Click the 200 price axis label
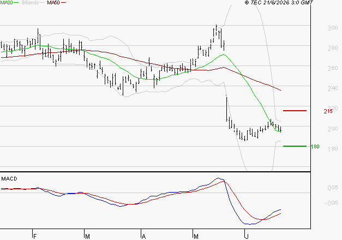Image resolution: width=342 pixels, height=240 pixels. tap(332, 129)
